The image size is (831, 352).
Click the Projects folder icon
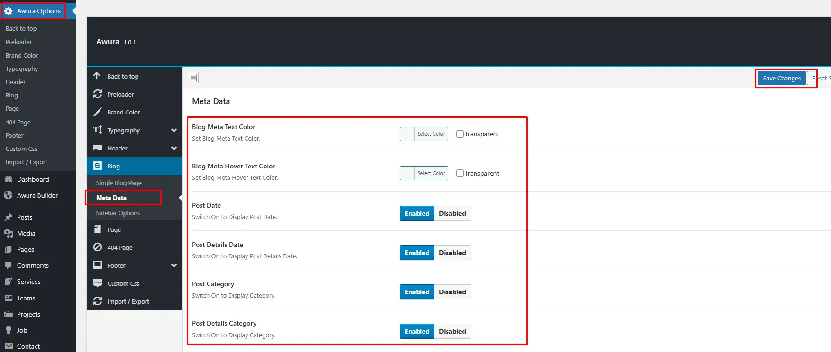pos(8,314)
